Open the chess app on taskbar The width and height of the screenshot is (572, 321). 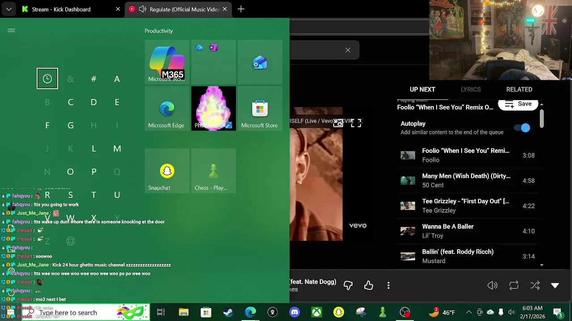[383, 312]
